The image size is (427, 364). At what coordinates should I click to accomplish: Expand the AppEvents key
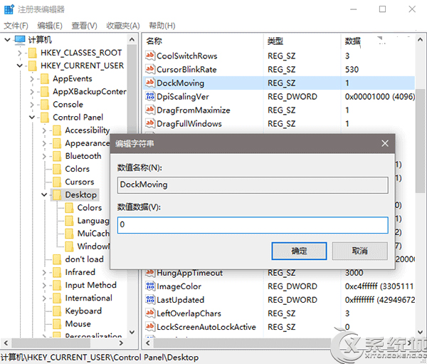click(32, 79)
